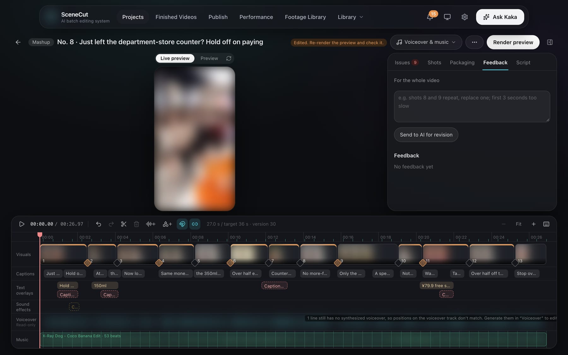Play the timeline
The width and height of the screenshot is (568, 355).
22,224
